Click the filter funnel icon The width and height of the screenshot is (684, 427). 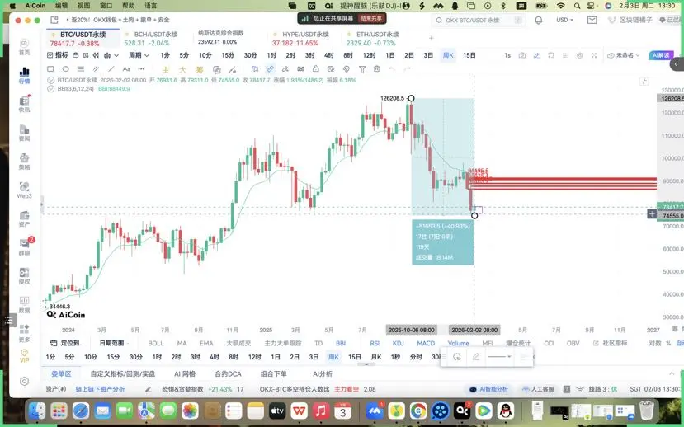coord(362,69)
